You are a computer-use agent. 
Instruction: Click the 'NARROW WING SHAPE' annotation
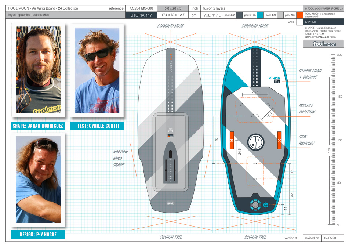click(x=120, y=158)
